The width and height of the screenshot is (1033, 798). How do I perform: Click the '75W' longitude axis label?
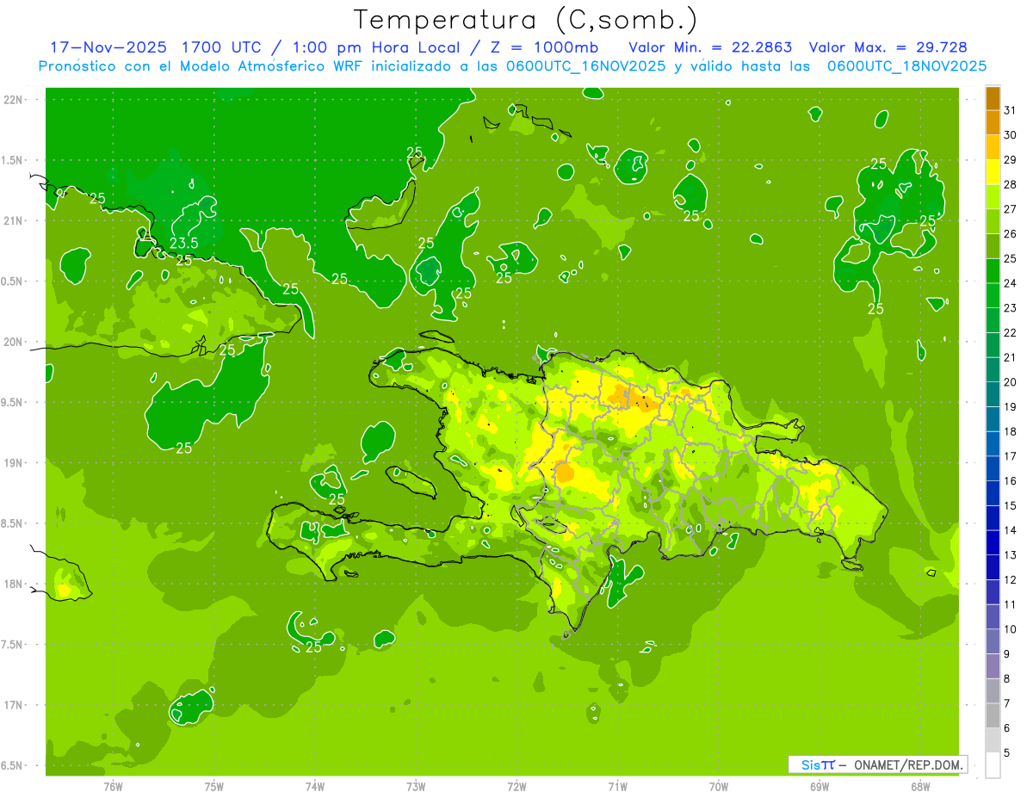[214, 786]
